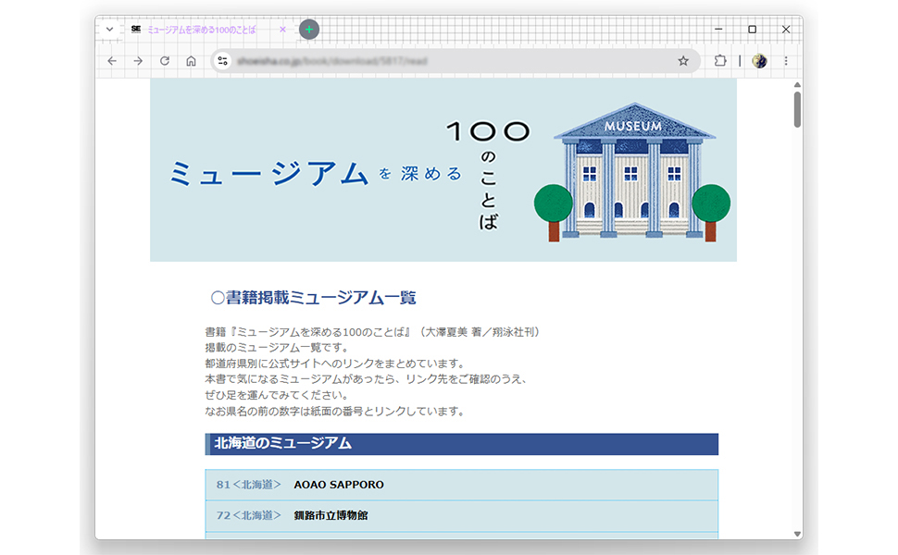Click the page scrollbar thumb
Viewport: 898px width, 555px height.
797,109
